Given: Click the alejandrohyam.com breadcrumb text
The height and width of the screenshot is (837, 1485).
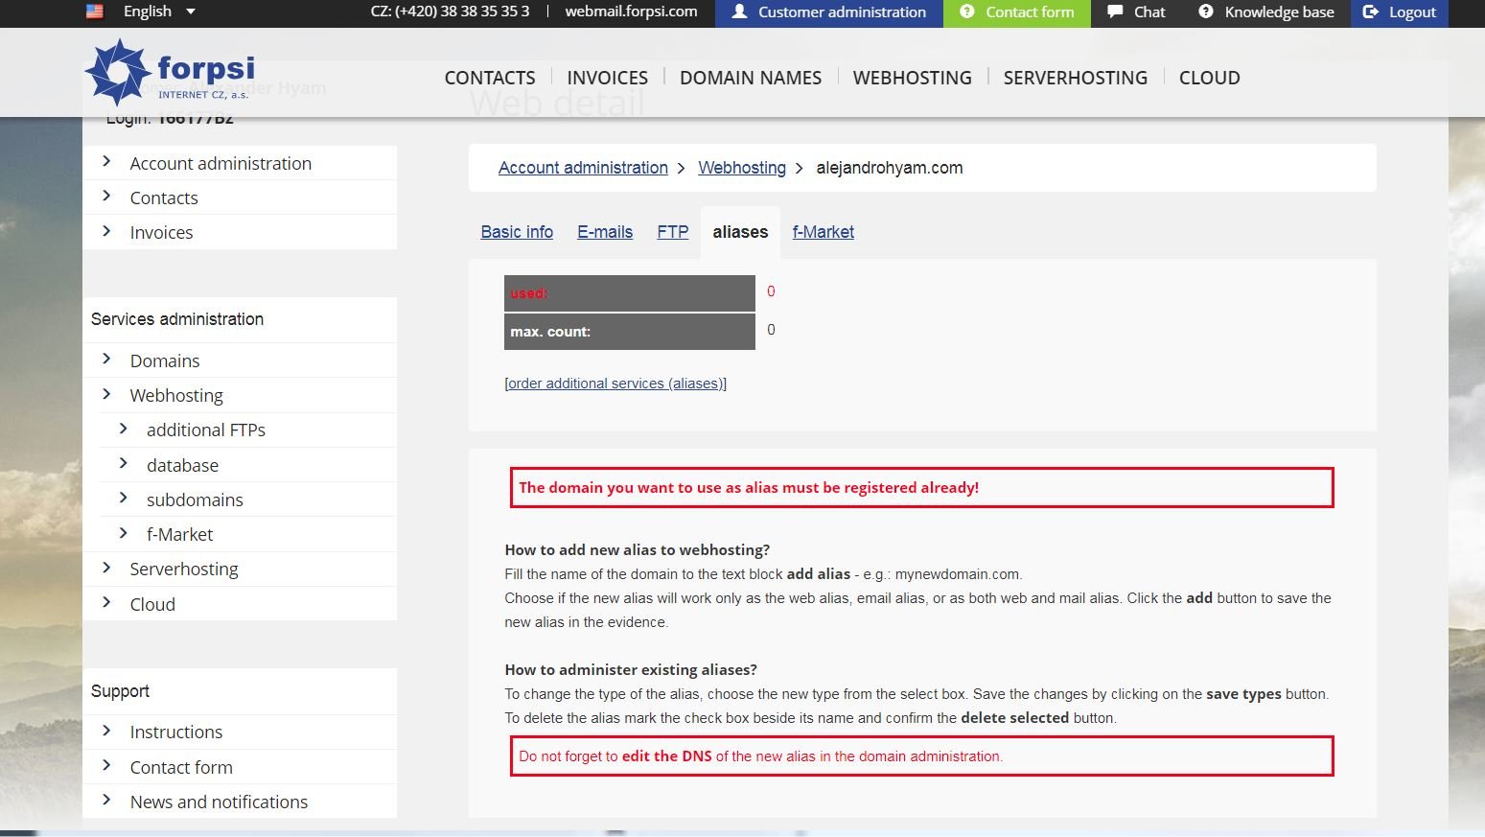Looking at the screenshot, I should tap(890, 168).
